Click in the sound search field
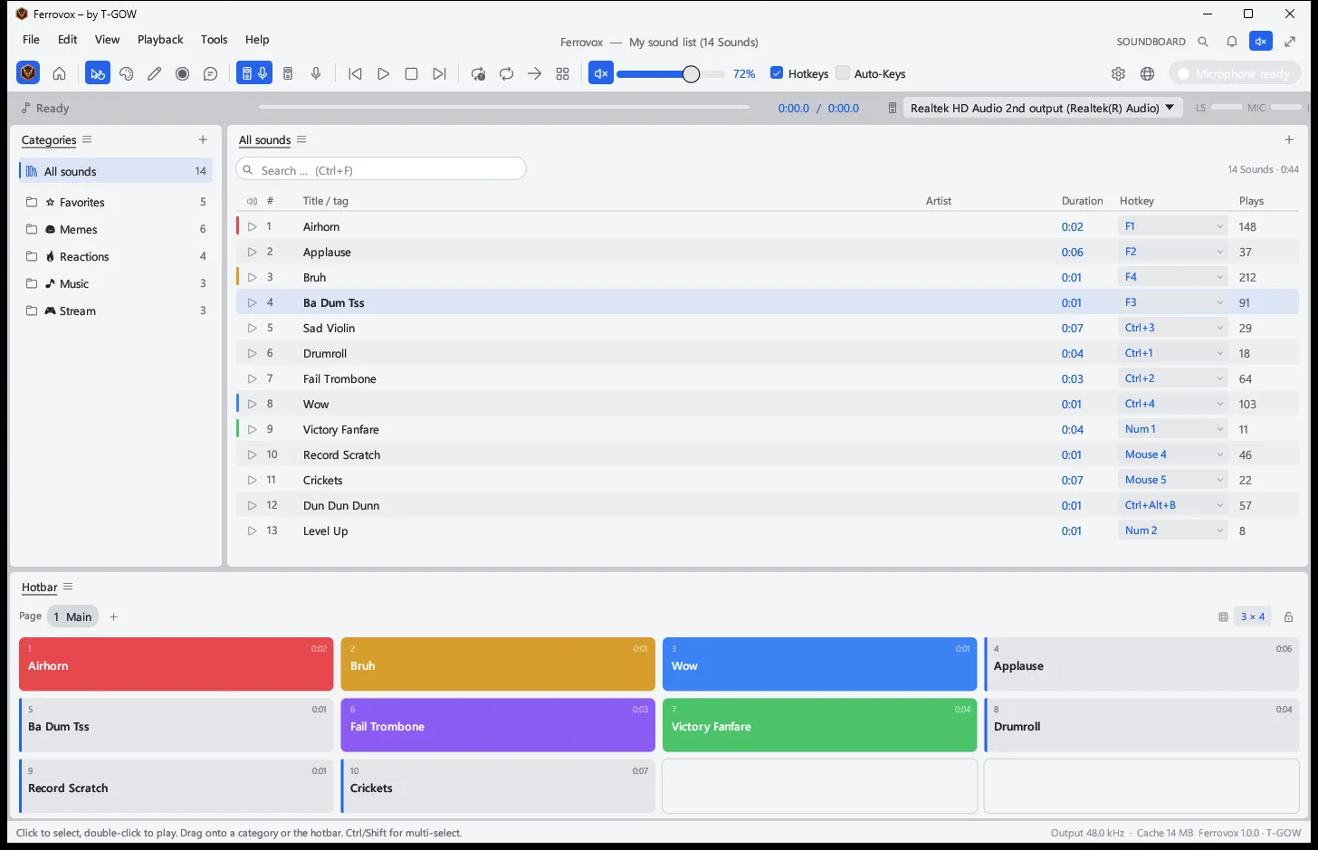 click(381, 169)
